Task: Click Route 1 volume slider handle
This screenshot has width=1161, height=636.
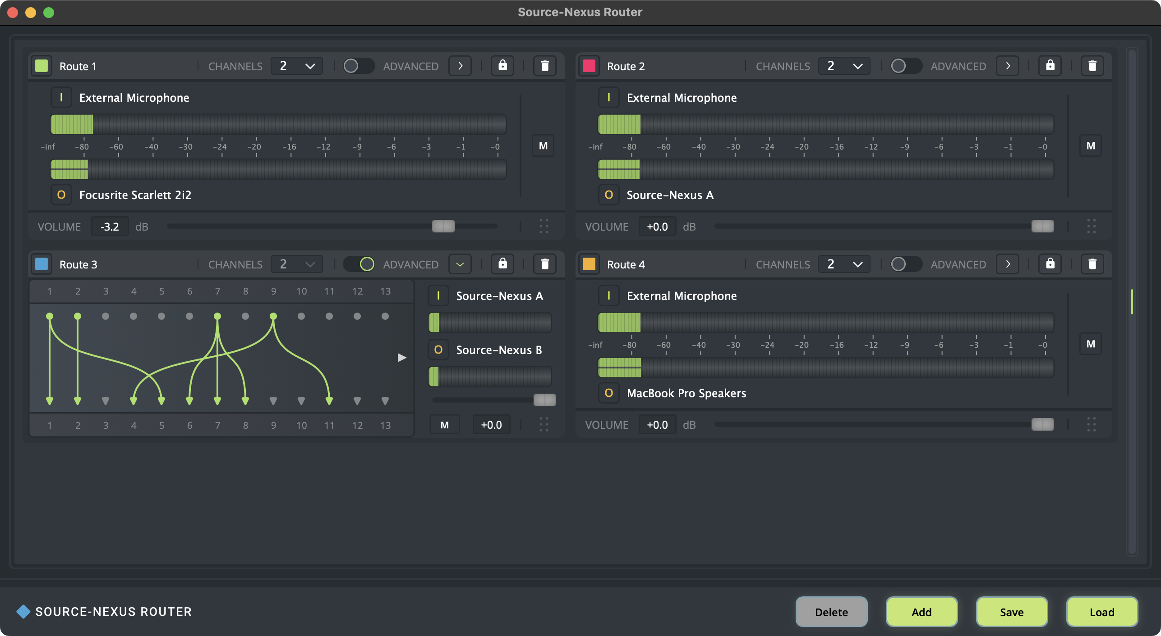Action: pyautogui.click(x=443, y=226)
